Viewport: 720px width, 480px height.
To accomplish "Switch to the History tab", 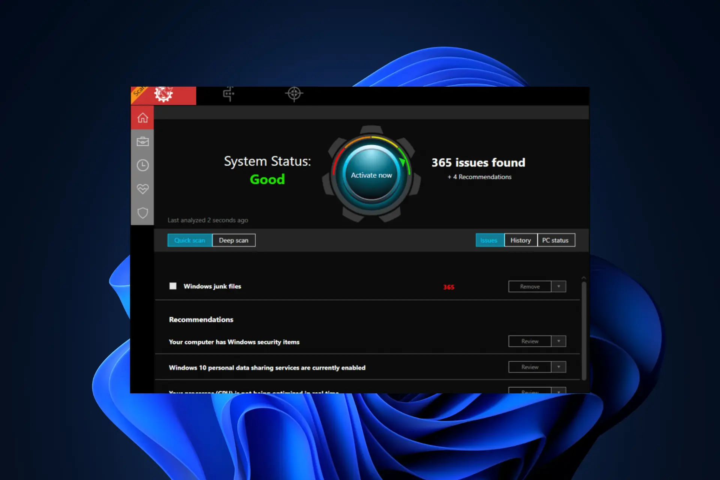I will tap(520, 240).
